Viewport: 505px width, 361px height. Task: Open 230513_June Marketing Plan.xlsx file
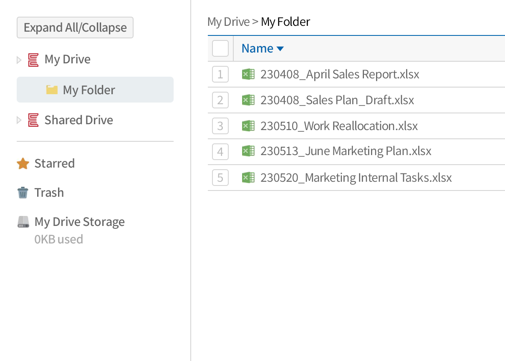[x=346, y=151]
